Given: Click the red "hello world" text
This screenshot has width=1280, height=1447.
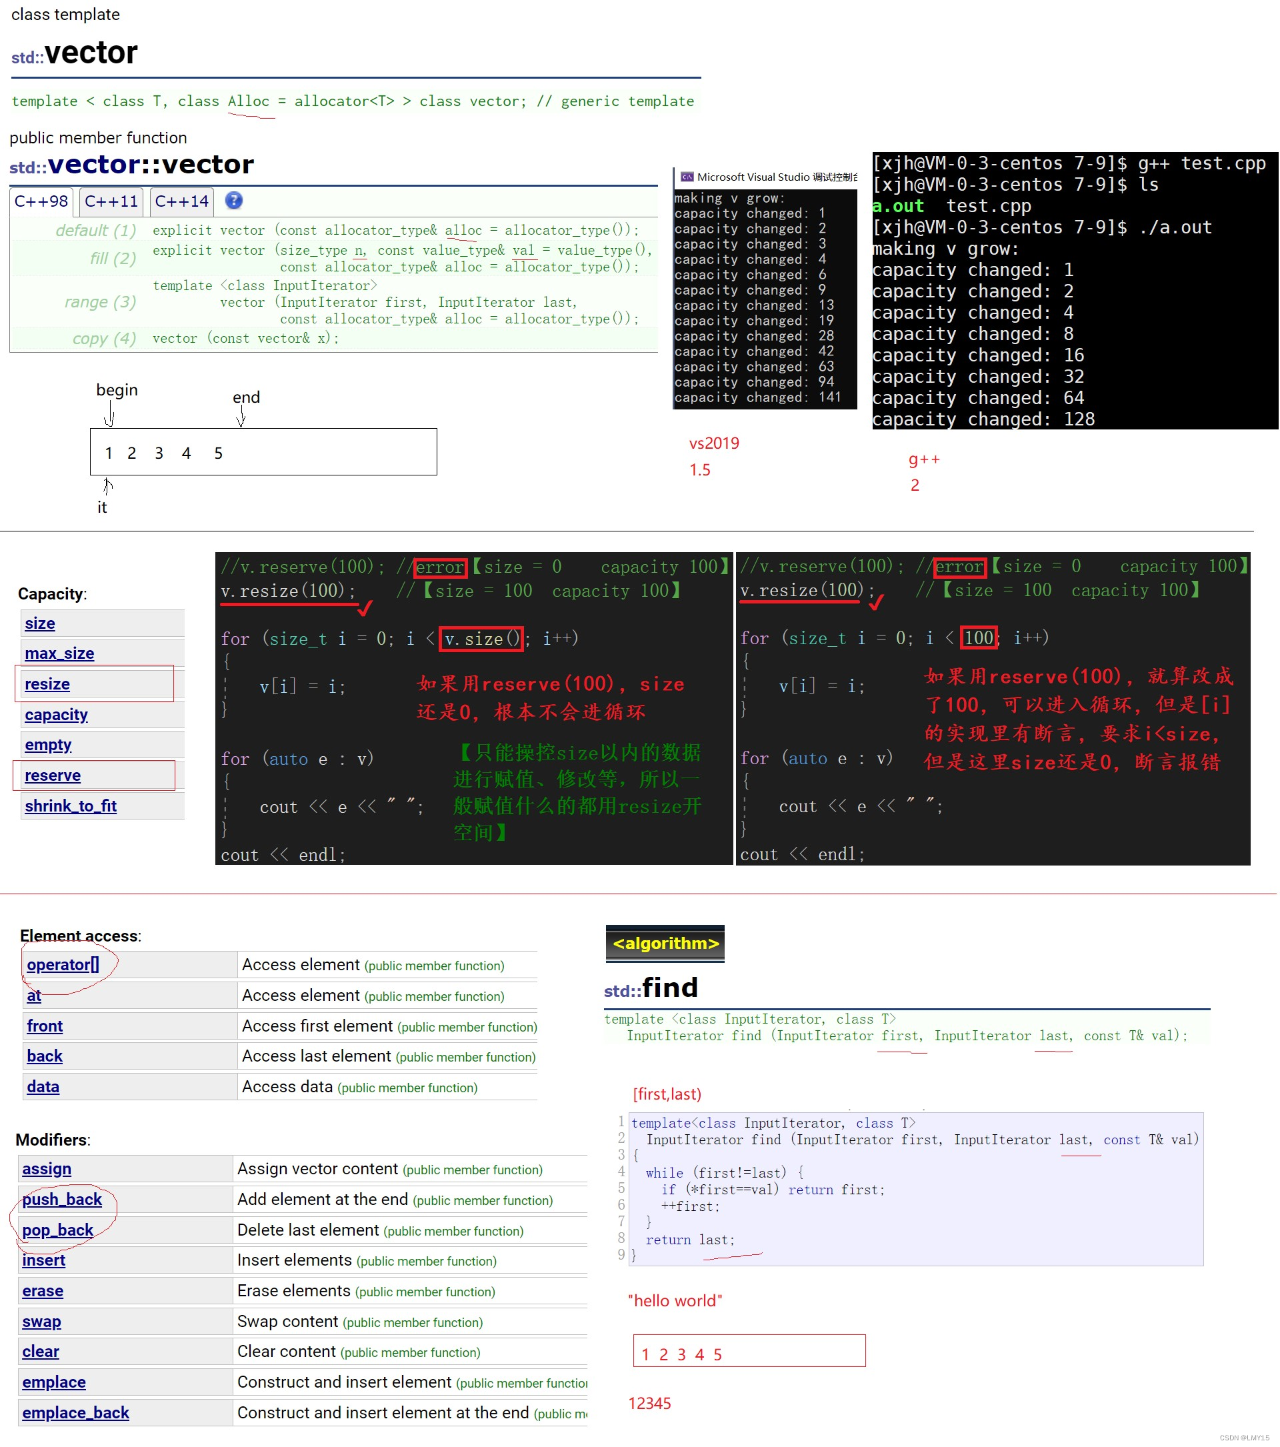Looking at the screenshot, I should (675, 1300).
